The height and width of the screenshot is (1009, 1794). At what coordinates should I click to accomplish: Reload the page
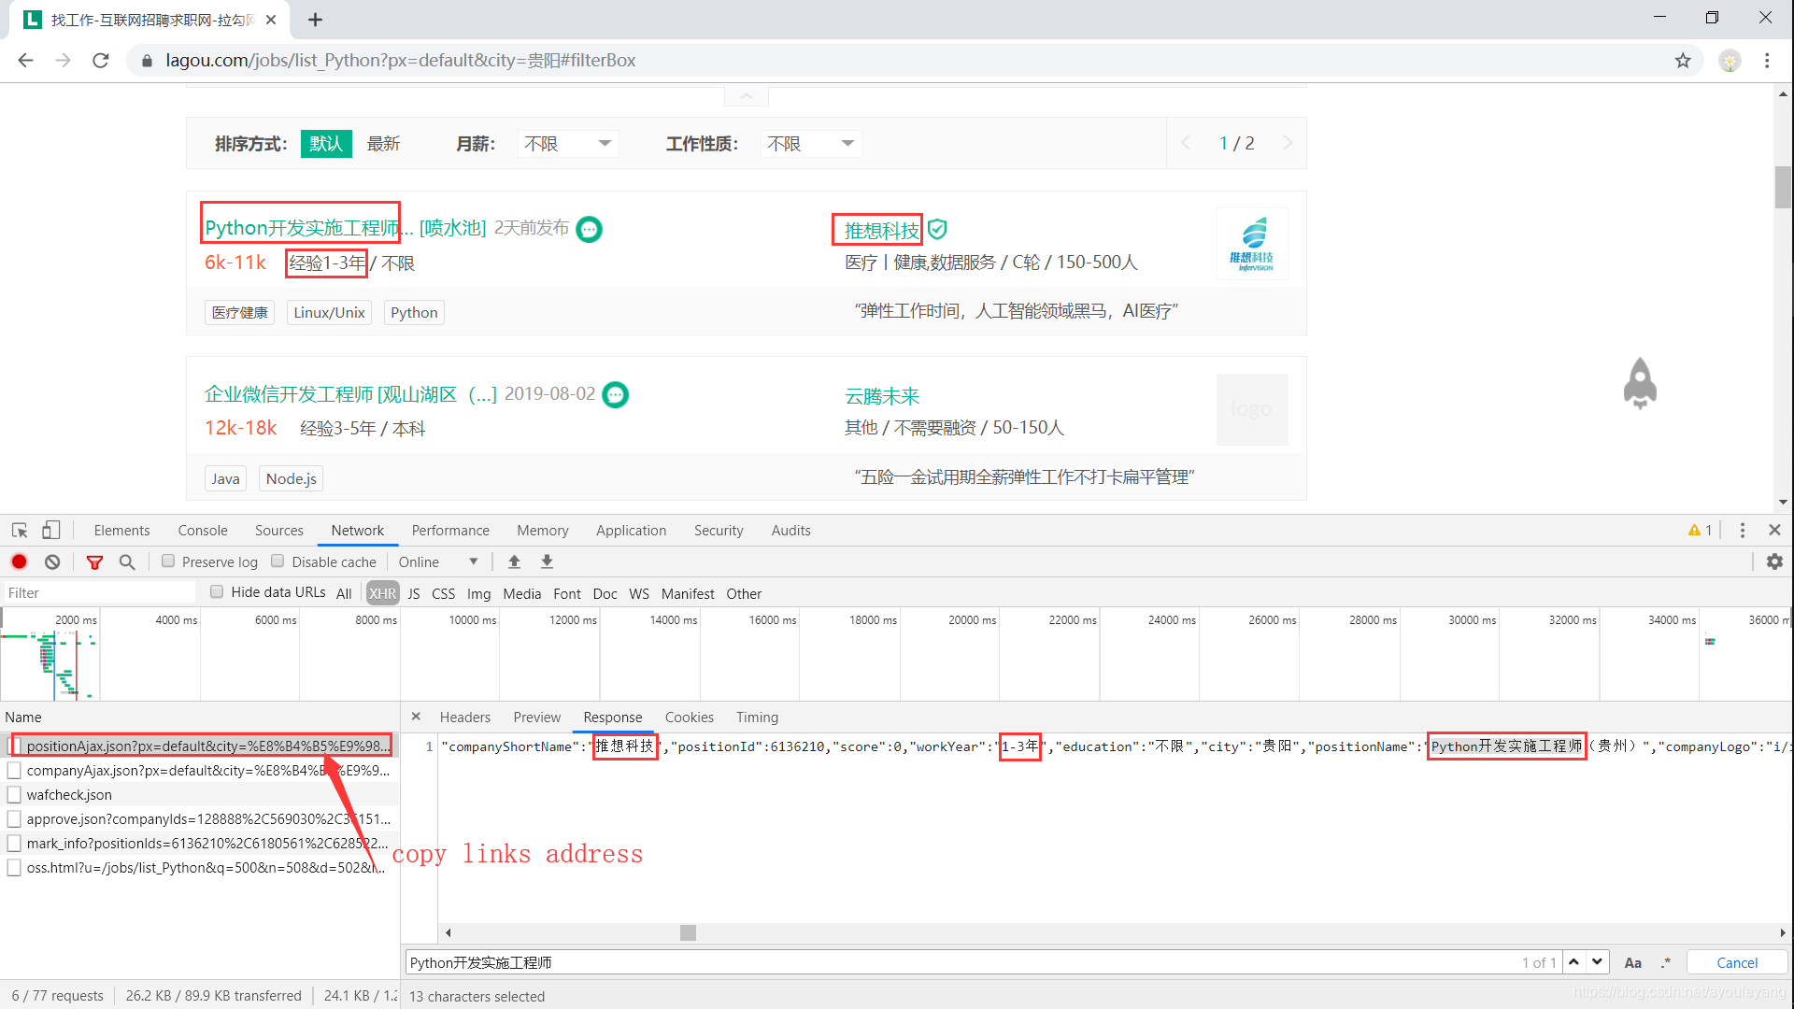101,61
